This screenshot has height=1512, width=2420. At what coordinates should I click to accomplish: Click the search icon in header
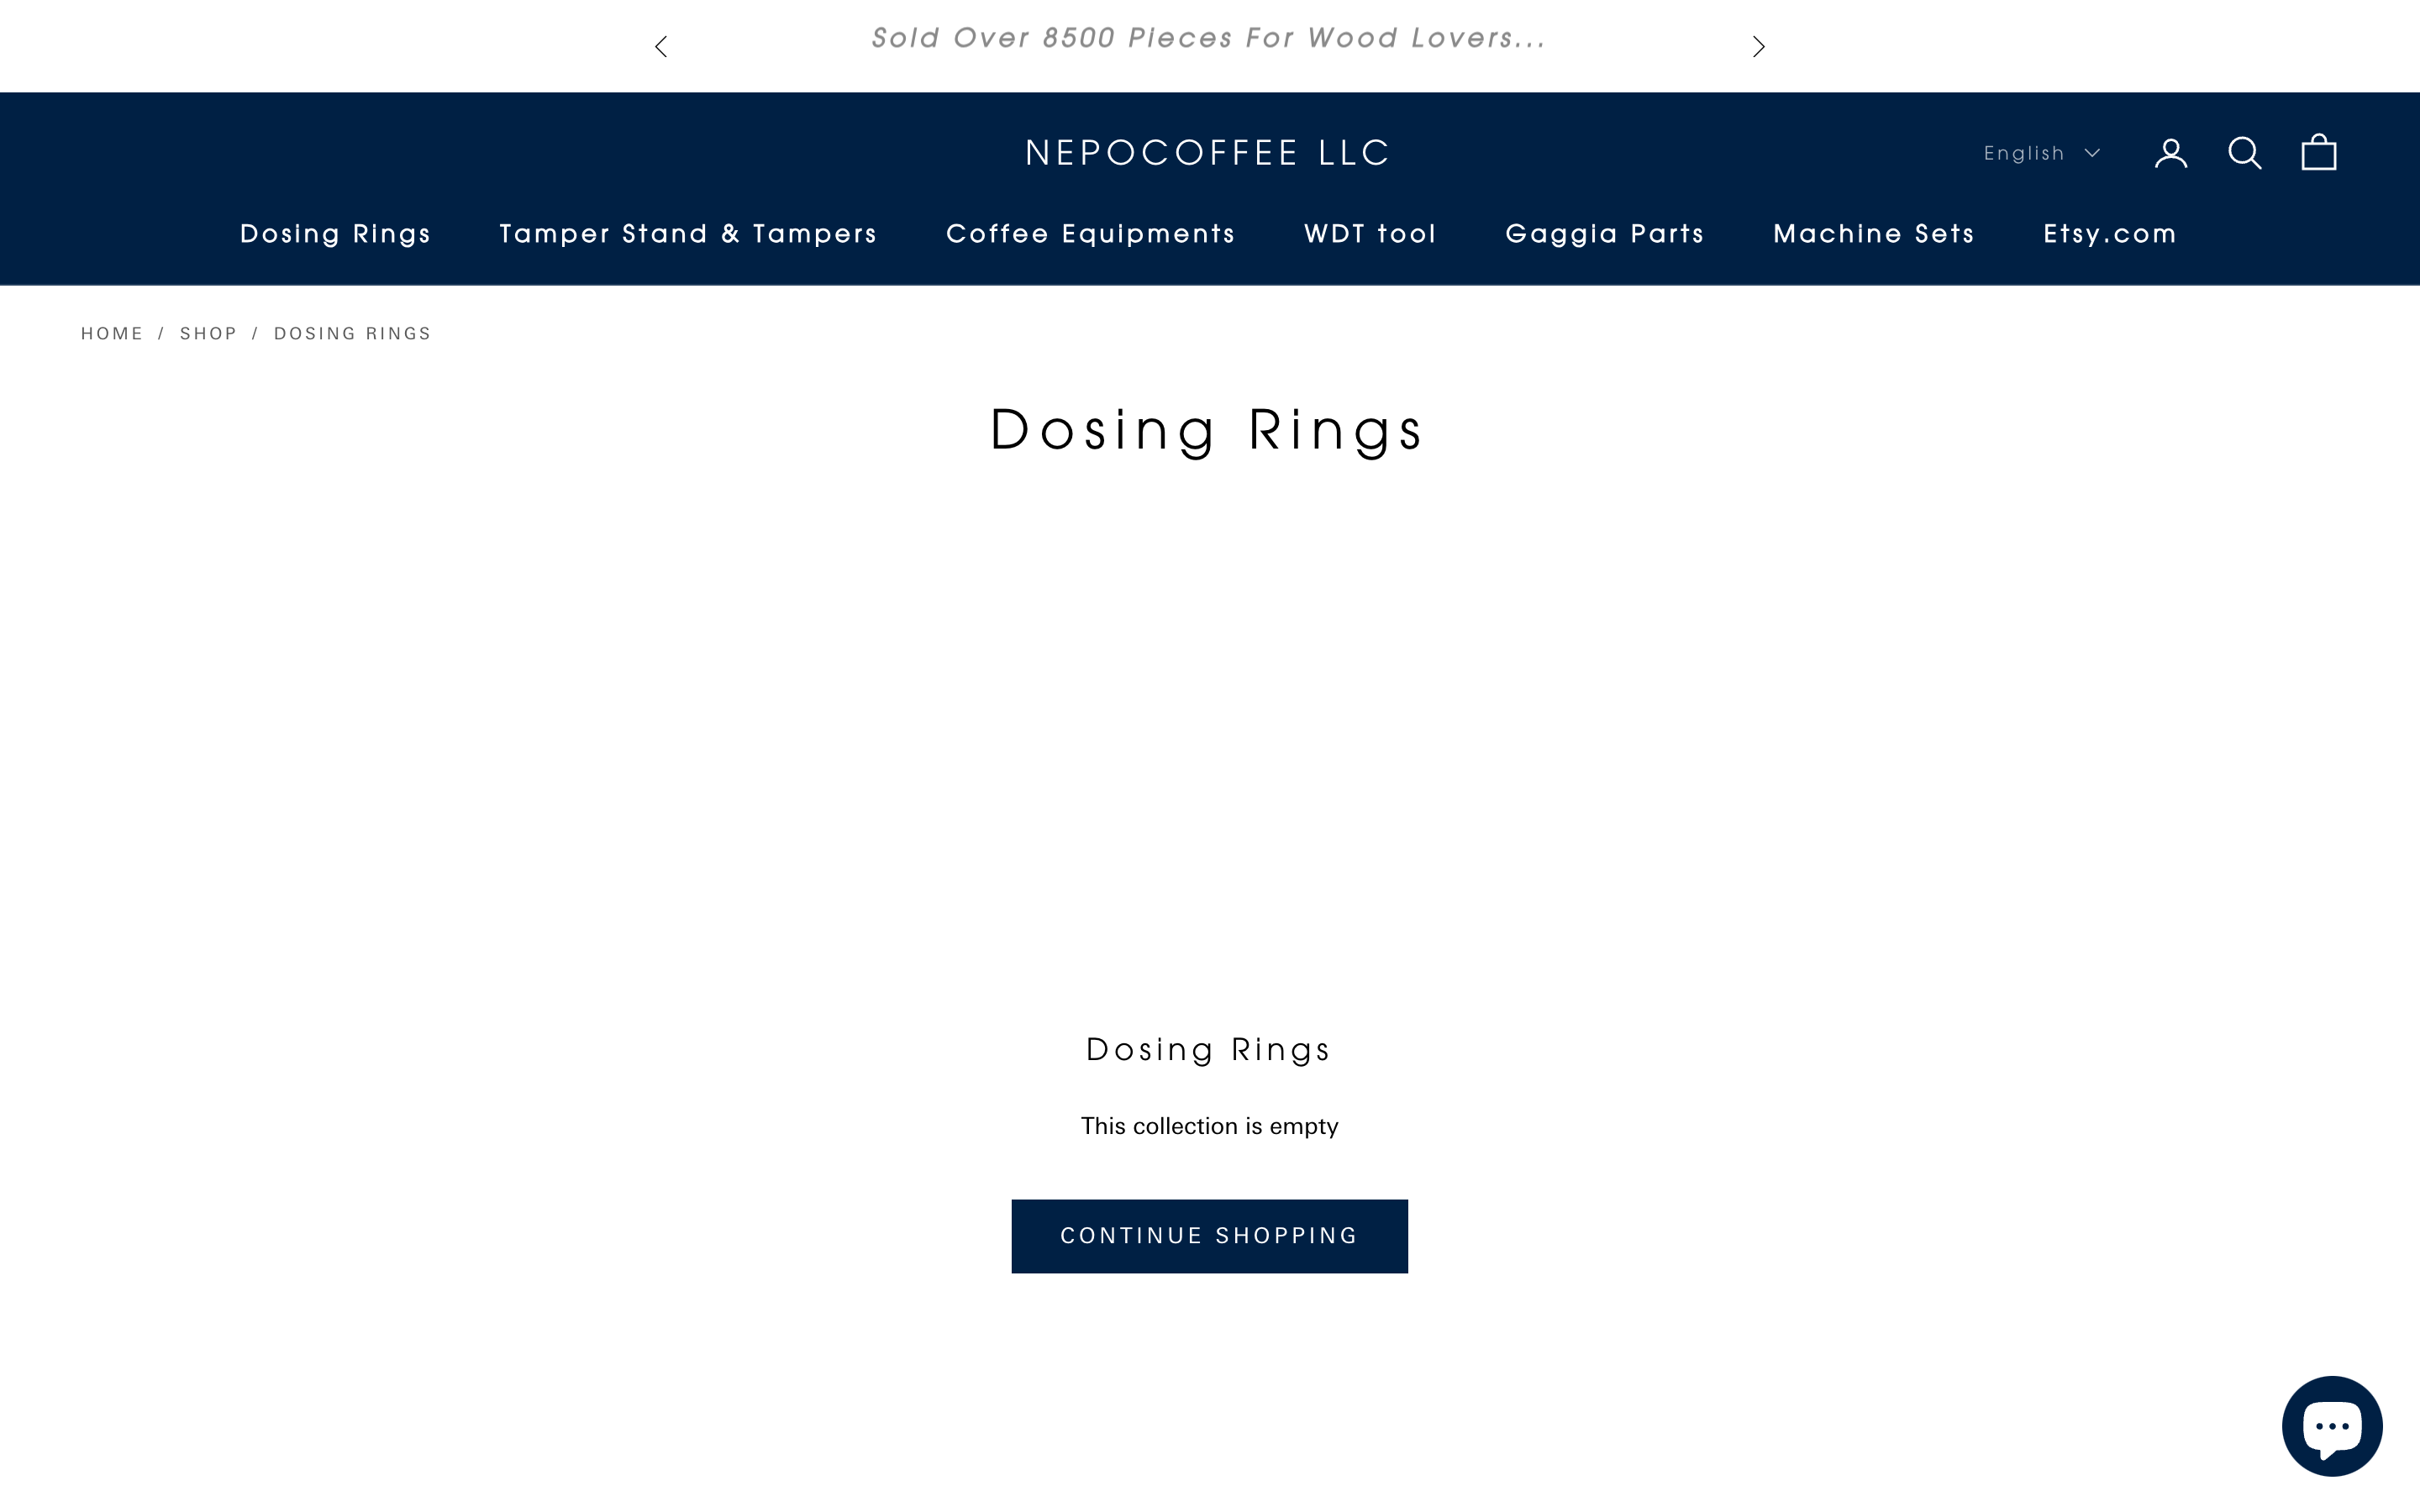coord(2246,151)
